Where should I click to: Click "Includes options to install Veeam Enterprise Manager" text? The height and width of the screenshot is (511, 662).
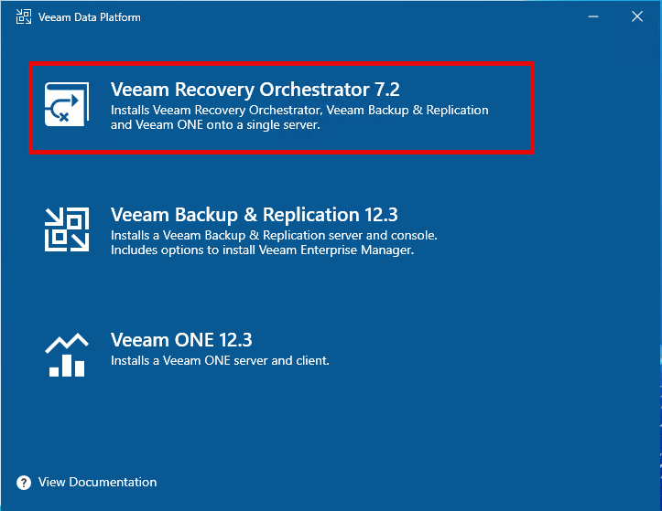[262, 250]
